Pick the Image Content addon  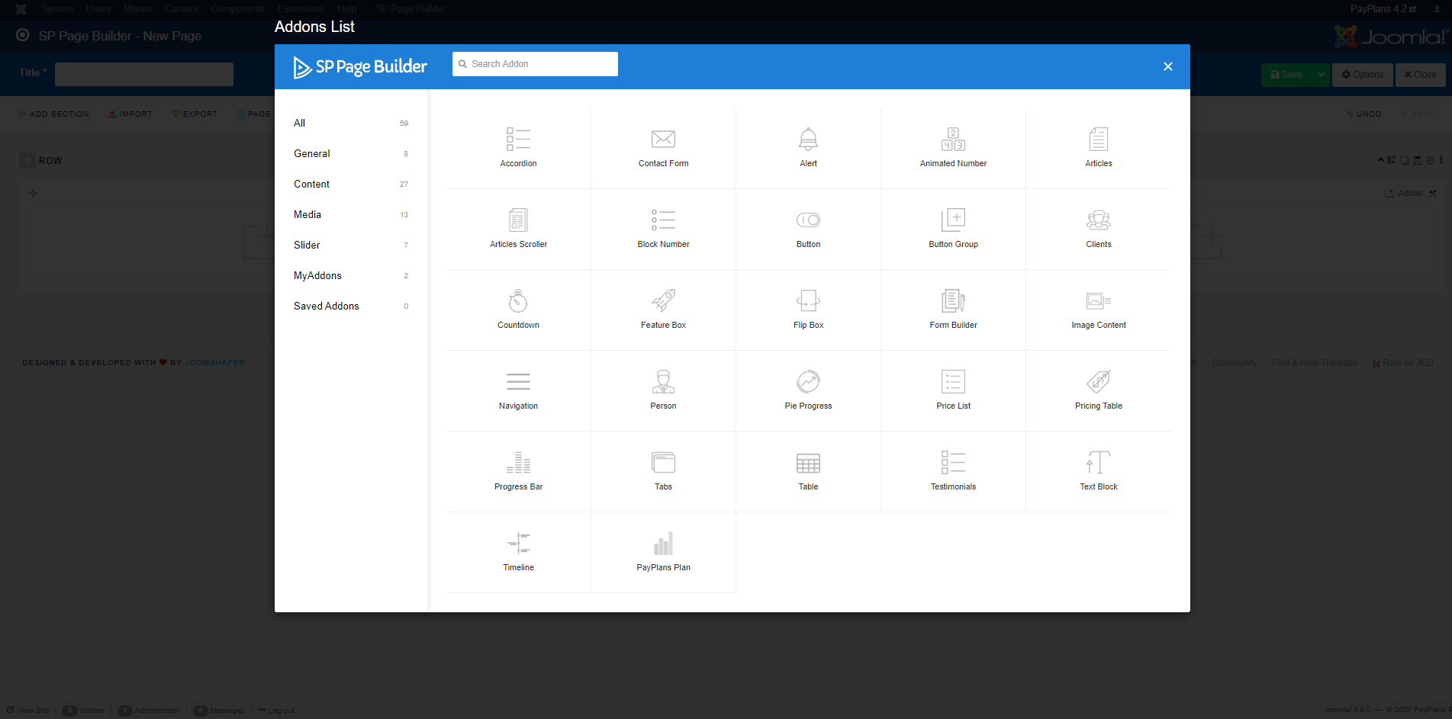[1098, 310]
